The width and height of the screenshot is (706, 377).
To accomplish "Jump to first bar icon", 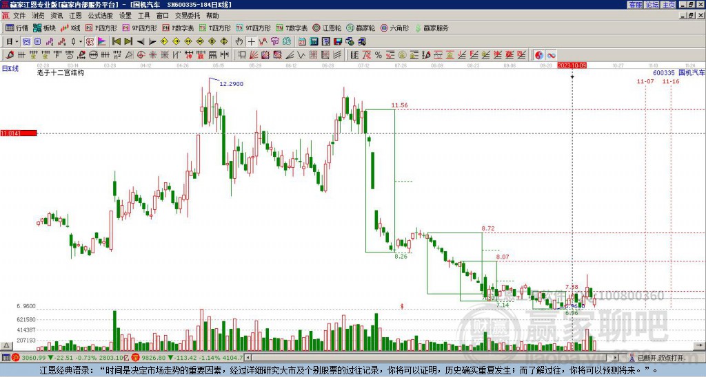I will coord(116,41).
